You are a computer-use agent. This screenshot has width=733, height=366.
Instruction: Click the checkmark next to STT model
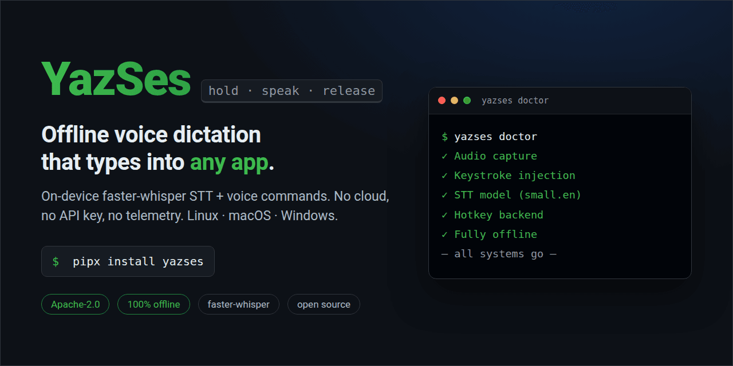pos(444,195)
